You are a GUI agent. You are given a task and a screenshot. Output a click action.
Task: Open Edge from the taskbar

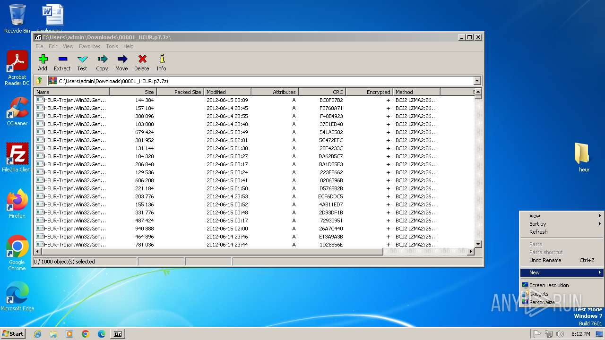point(102,334)
